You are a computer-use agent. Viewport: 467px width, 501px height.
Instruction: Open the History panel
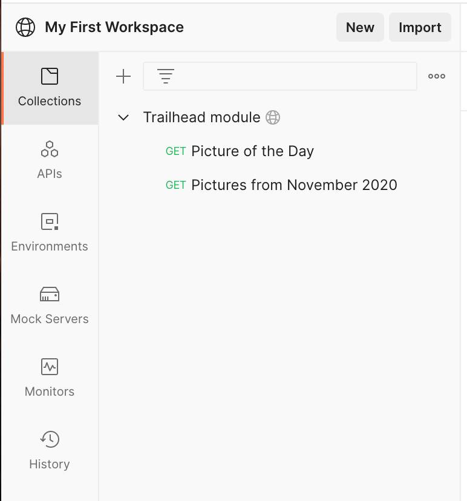[x=49, y=451]
